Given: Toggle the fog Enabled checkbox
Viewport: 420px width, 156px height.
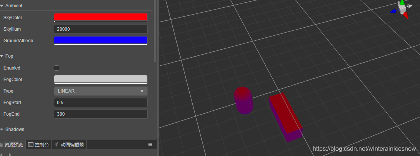Looking at the screenshot, I should (x=57, y=68).
